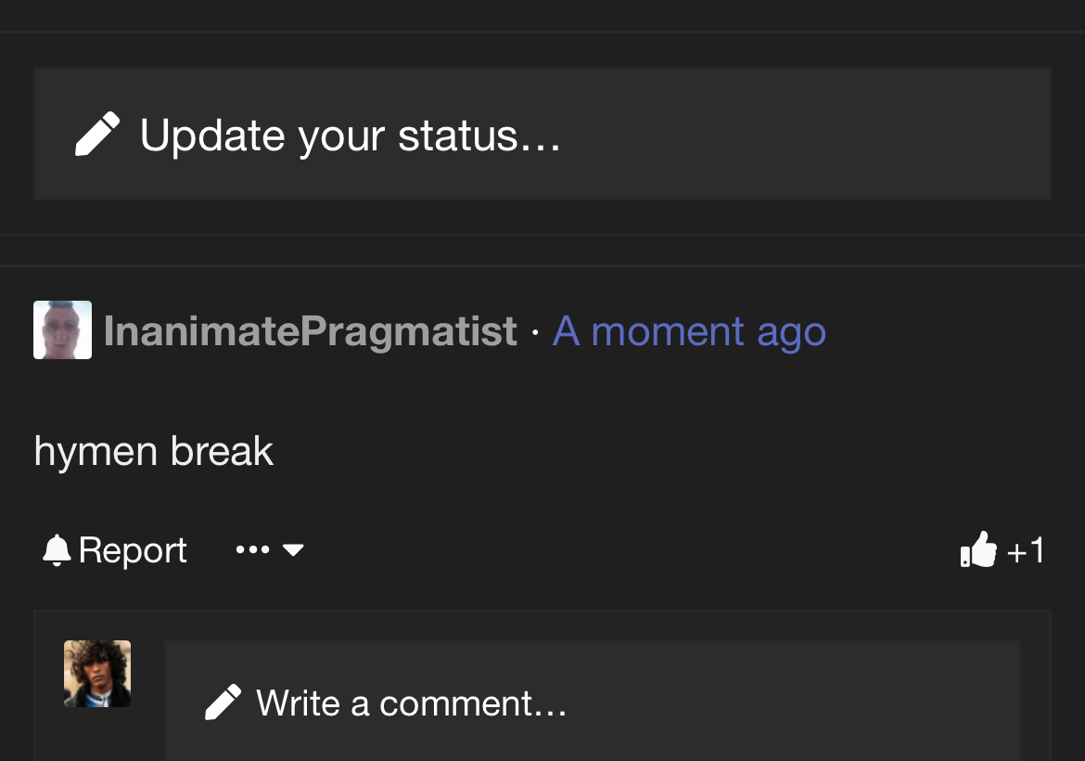Hit the thumbs-up icon on the post

tap(978, 550)
